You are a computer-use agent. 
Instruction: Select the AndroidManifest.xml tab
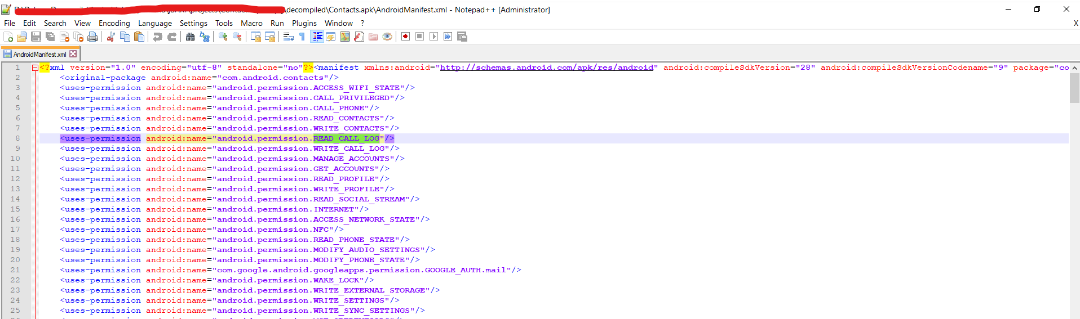click(39, 55)
